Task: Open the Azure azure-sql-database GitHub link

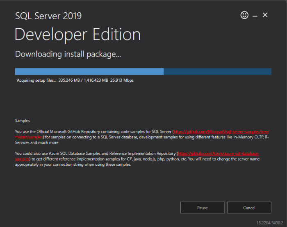Action: (219, 154)
